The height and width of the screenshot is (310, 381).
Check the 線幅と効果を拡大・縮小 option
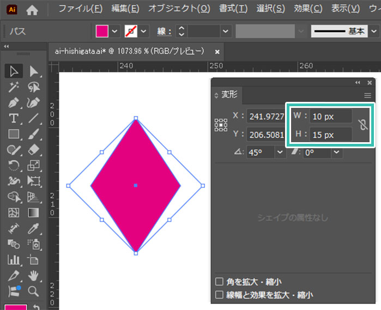[x=220, y=295]
